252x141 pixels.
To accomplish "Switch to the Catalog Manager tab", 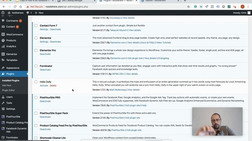I will pyautogui.click(x=76, y=1).
